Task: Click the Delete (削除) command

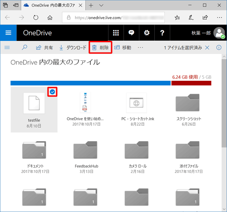Action: tap(100, 48)
